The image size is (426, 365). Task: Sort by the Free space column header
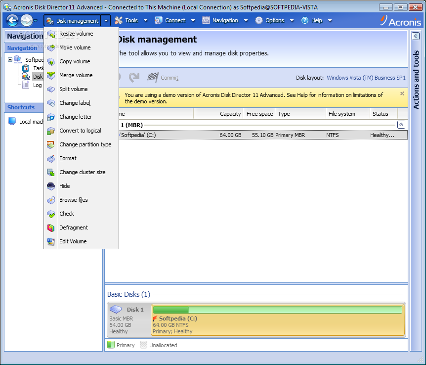pyautogui.click(x=259, y=114)
